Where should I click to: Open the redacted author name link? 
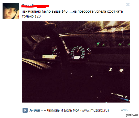pos(35,6)
